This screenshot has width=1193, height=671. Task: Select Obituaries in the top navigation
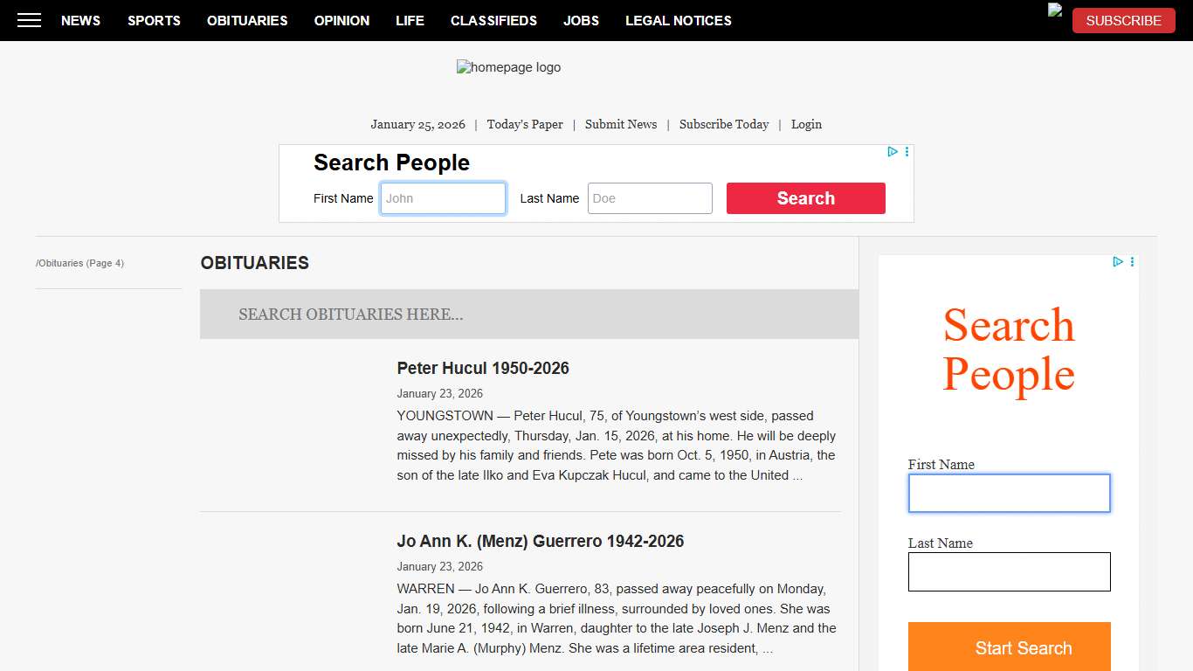(247, 20)
